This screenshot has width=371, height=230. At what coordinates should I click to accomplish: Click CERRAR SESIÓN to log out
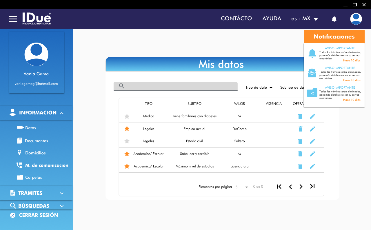[x=38, y=215]
